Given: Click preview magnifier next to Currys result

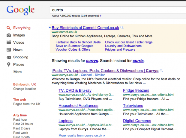Looking at the screenshot, I should [x=161, y=71].
